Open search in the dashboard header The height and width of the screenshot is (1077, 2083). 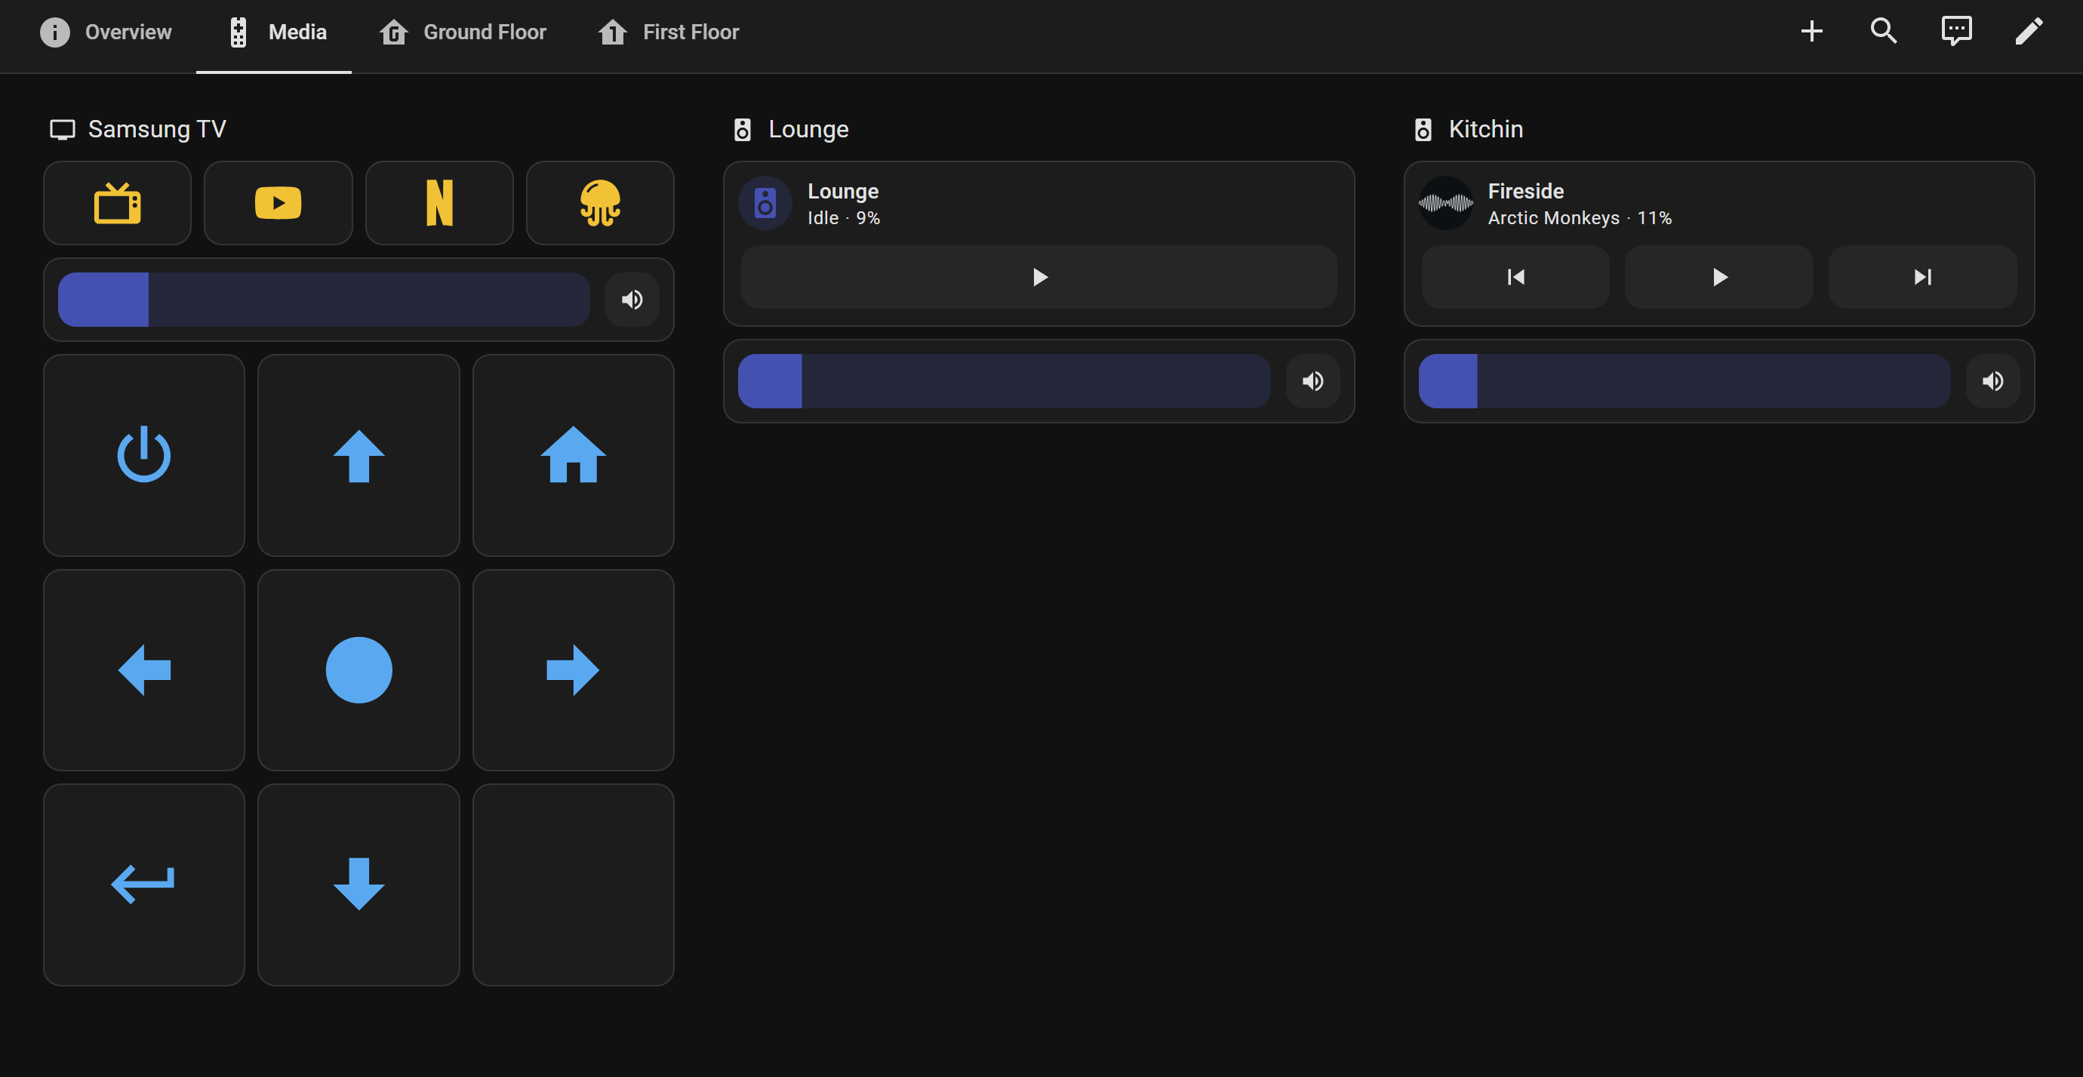tap(1883, 31)
